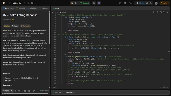Click 'Saved' status text
Viewport: 171px width, 96px height.
(54, 87)
